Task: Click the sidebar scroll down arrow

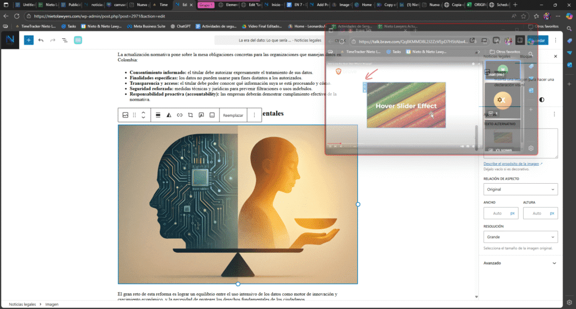Action: click(476, 297)
